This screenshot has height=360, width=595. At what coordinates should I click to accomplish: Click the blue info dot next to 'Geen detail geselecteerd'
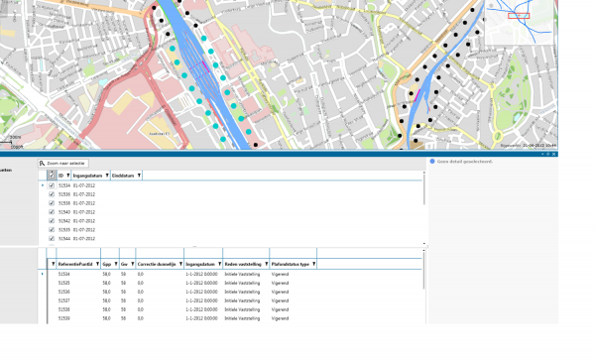click(x=431, y=162)
